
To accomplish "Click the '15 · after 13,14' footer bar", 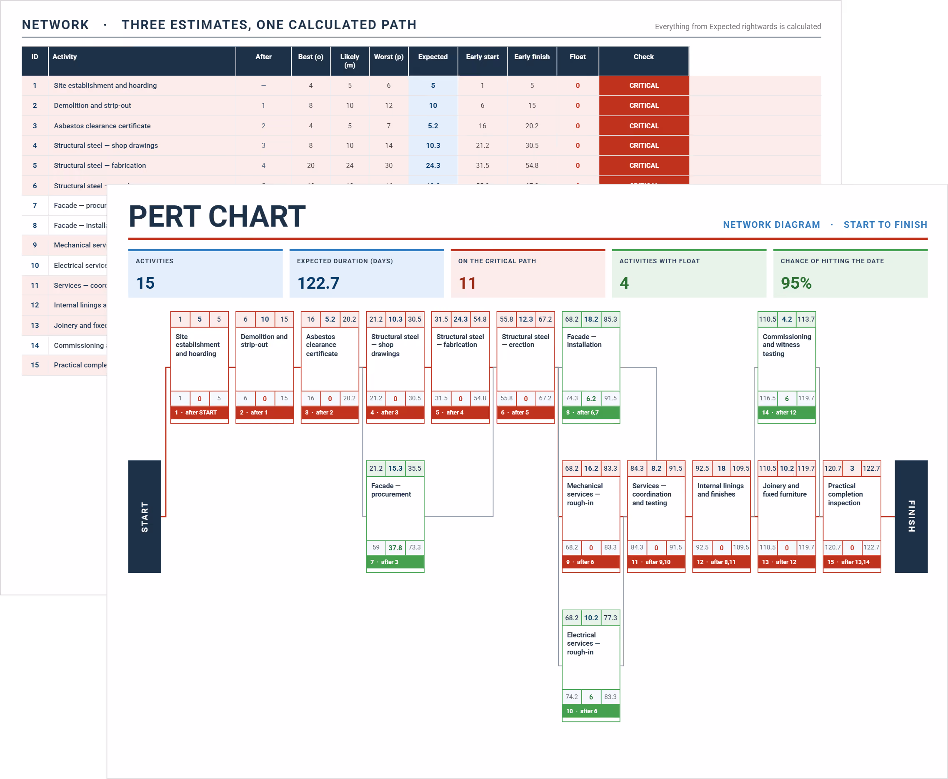I will coord(852,562).
